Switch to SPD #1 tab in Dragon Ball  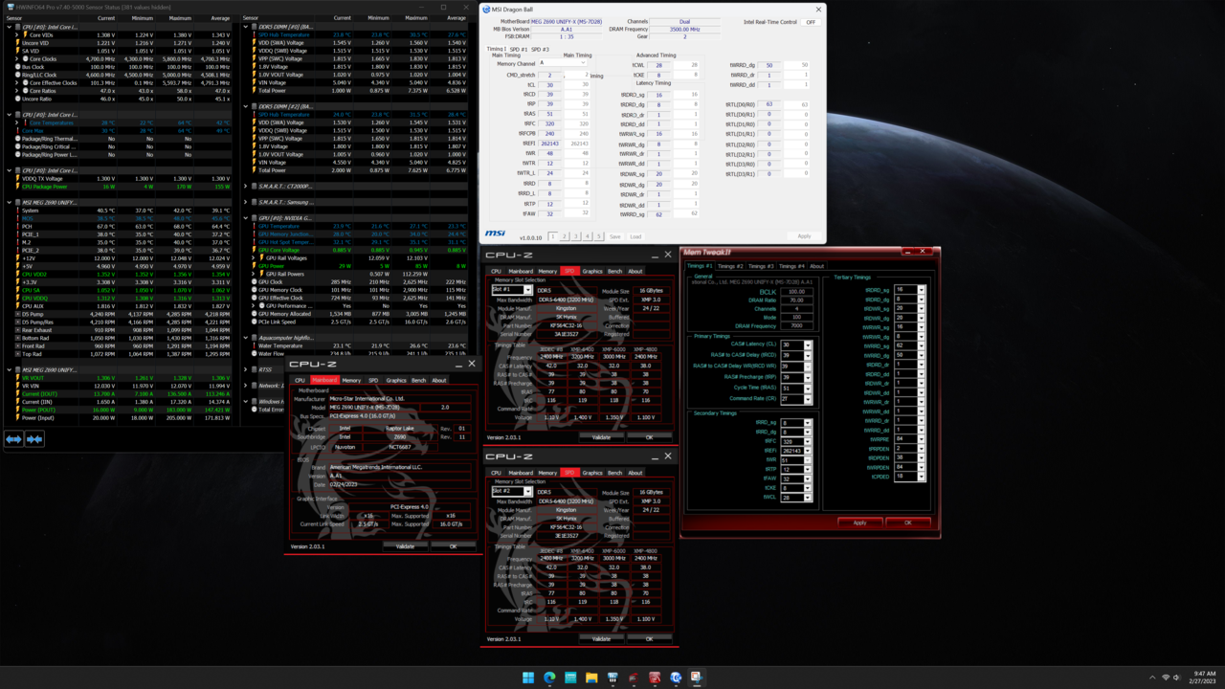click(518, 49)
